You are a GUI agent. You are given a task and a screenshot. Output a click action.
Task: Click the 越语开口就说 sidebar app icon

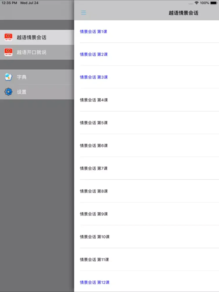8,52
